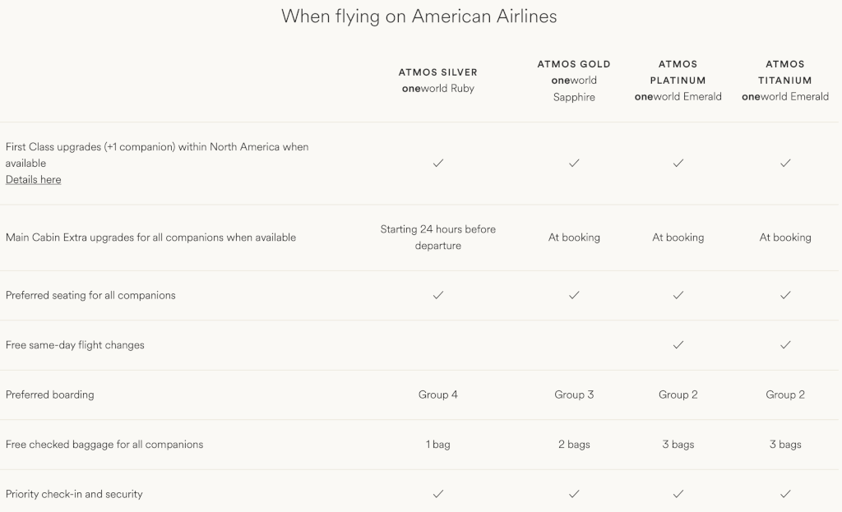Click Atmos Platinum same-day flight changes checkmark
The width and height of the screenshot is (842, 512).
[678, 345]
